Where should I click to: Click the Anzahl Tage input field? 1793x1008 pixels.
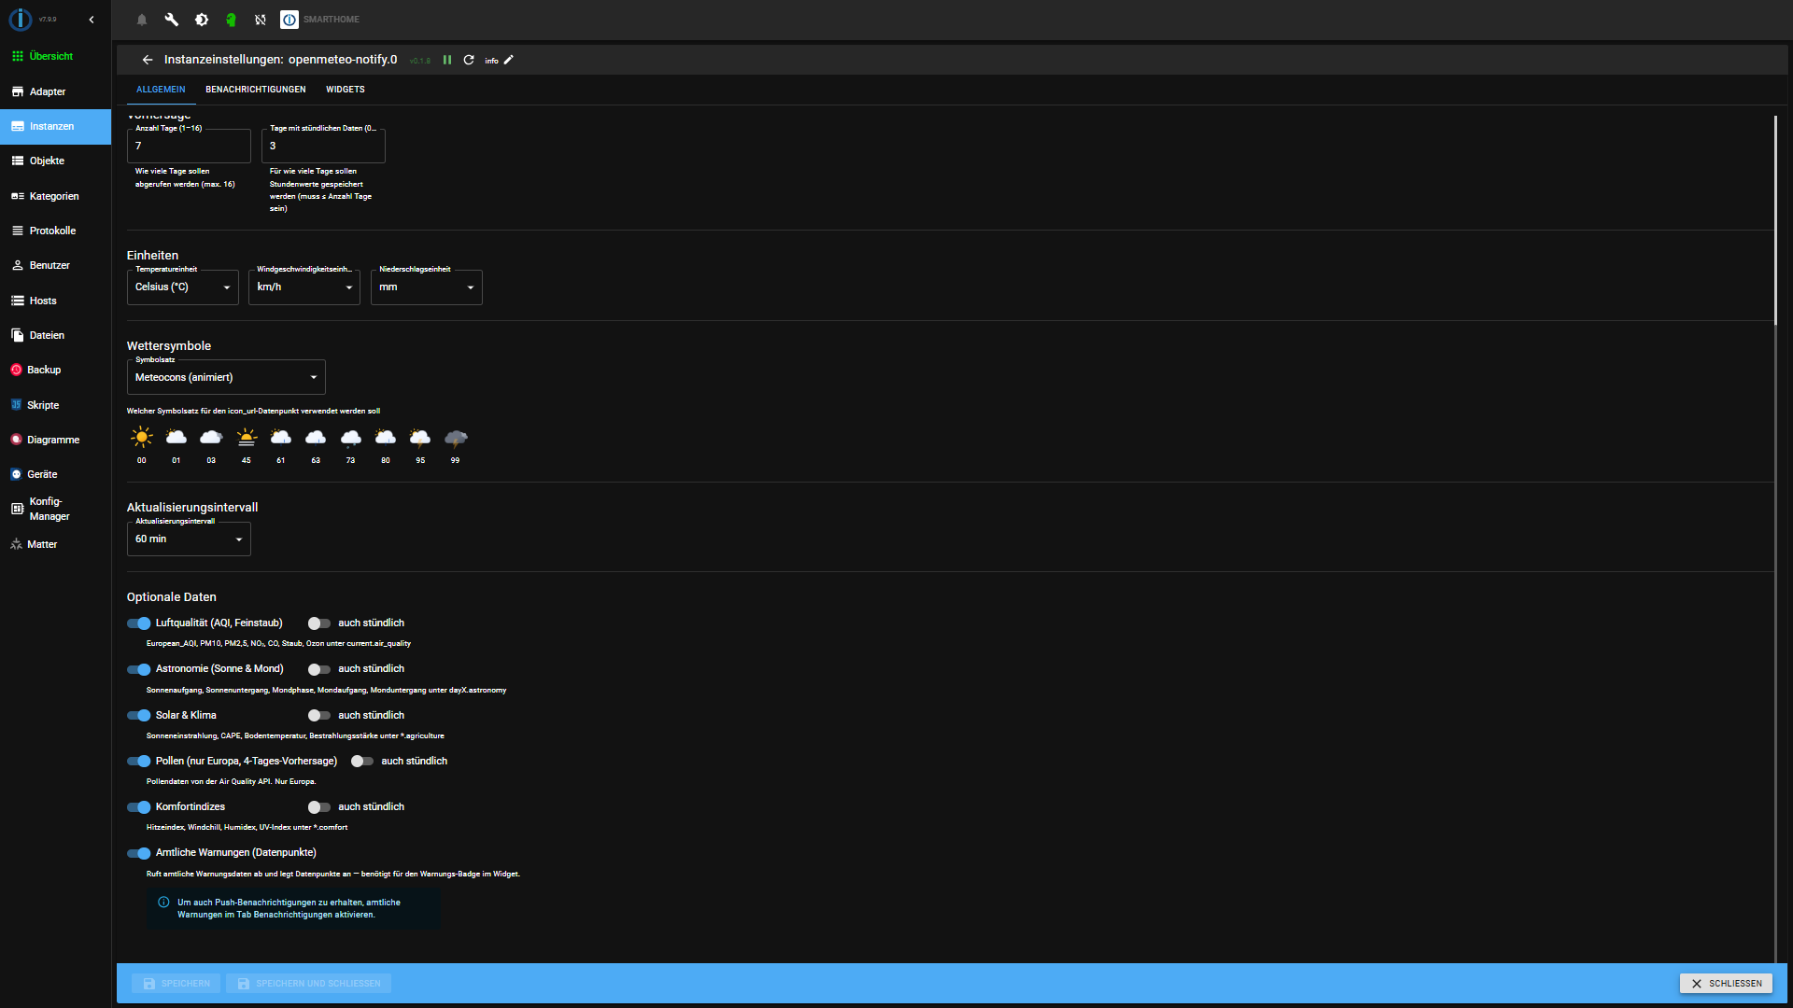coord(189,146)
